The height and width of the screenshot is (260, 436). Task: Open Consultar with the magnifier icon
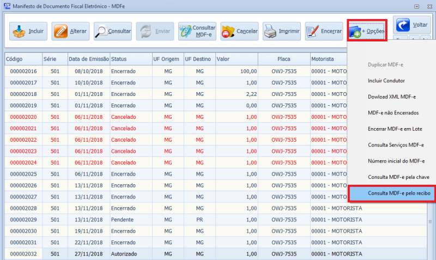coord(112,32)
